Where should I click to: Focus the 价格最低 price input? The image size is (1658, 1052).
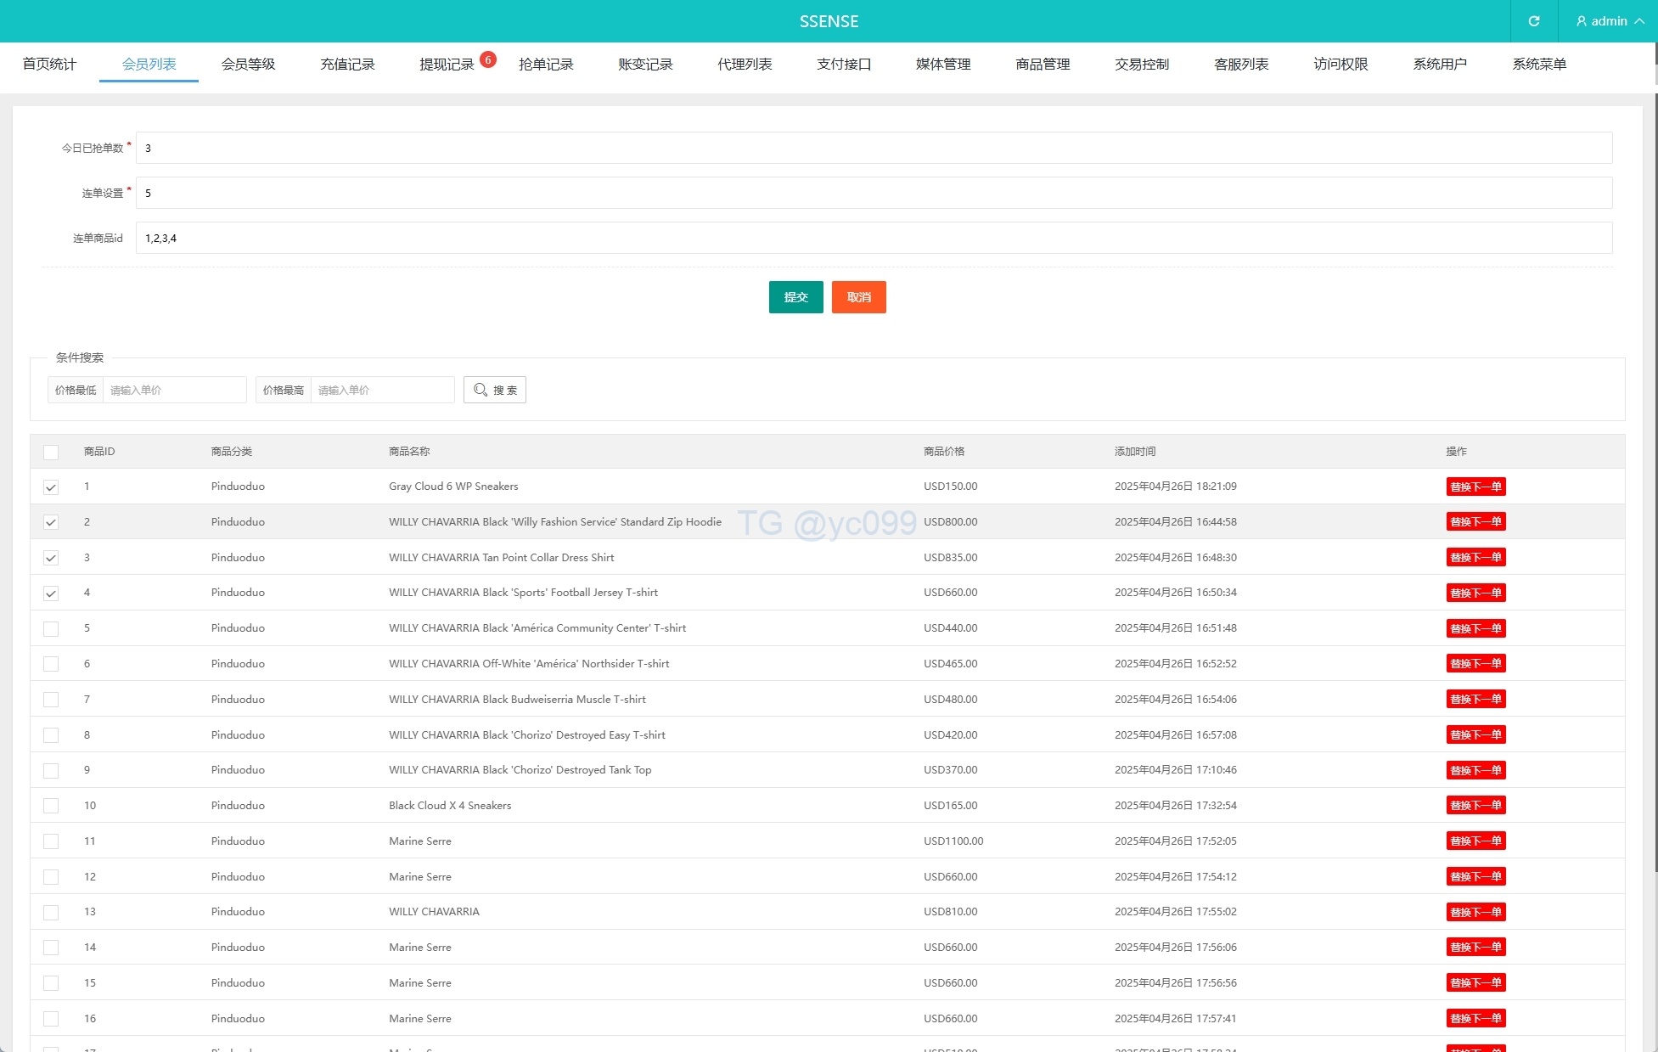click(x=174, y=390)
